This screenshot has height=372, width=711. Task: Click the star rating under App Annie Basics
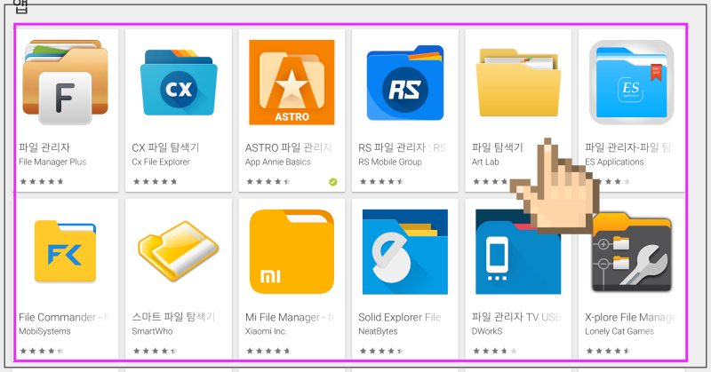[268, 182]
